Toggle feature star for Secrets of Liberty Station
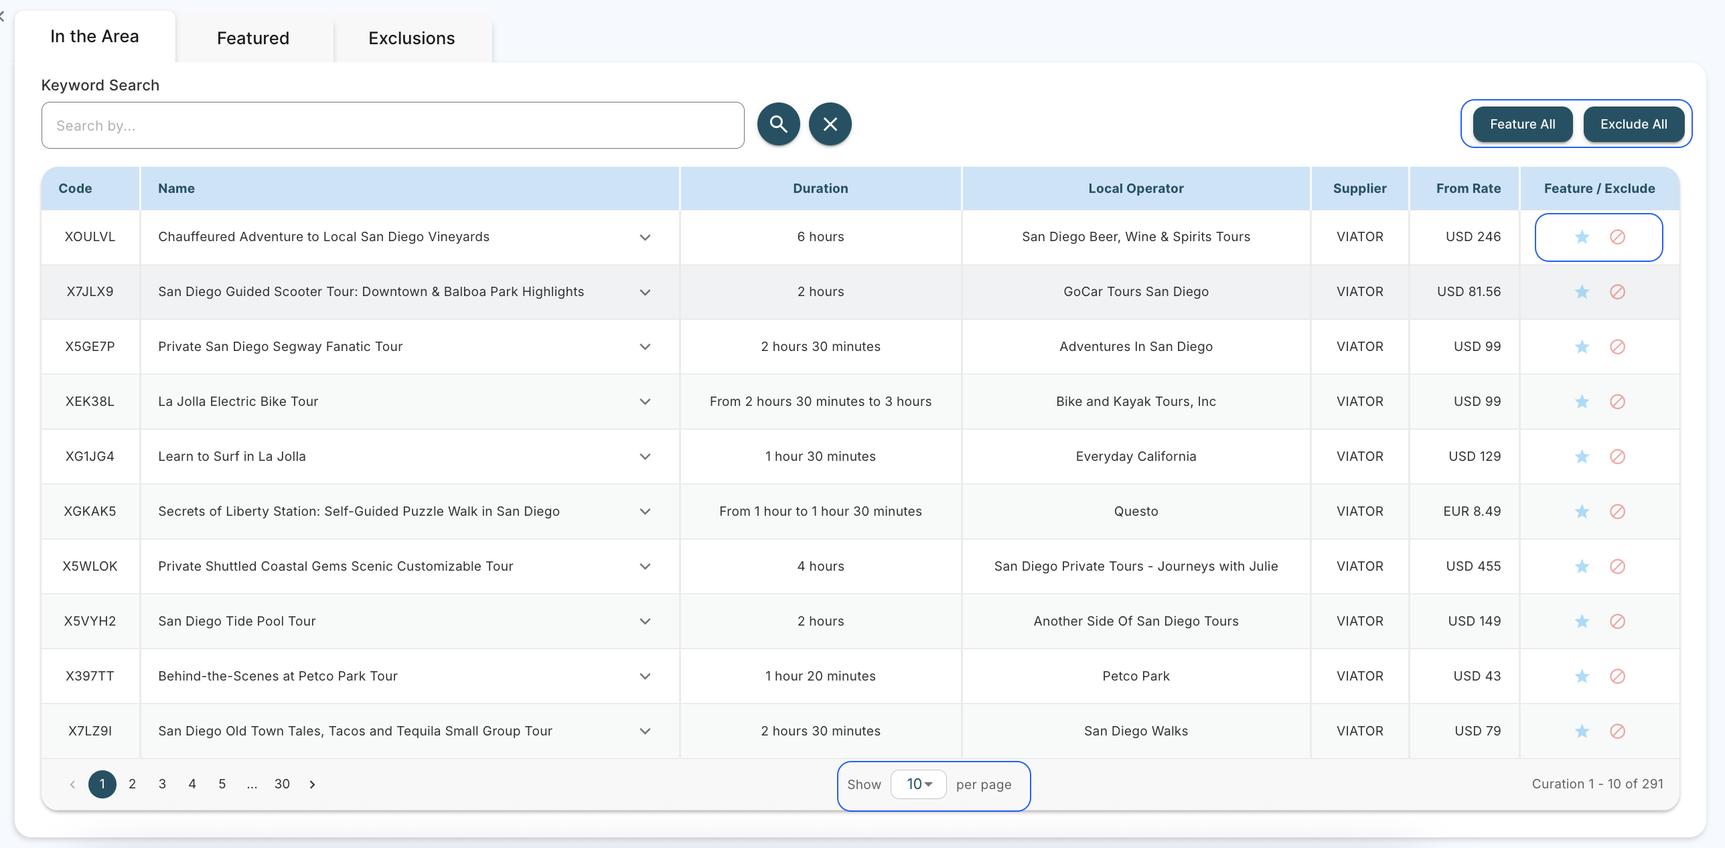The image size is (1725, 848). [x=1582, y=512]
